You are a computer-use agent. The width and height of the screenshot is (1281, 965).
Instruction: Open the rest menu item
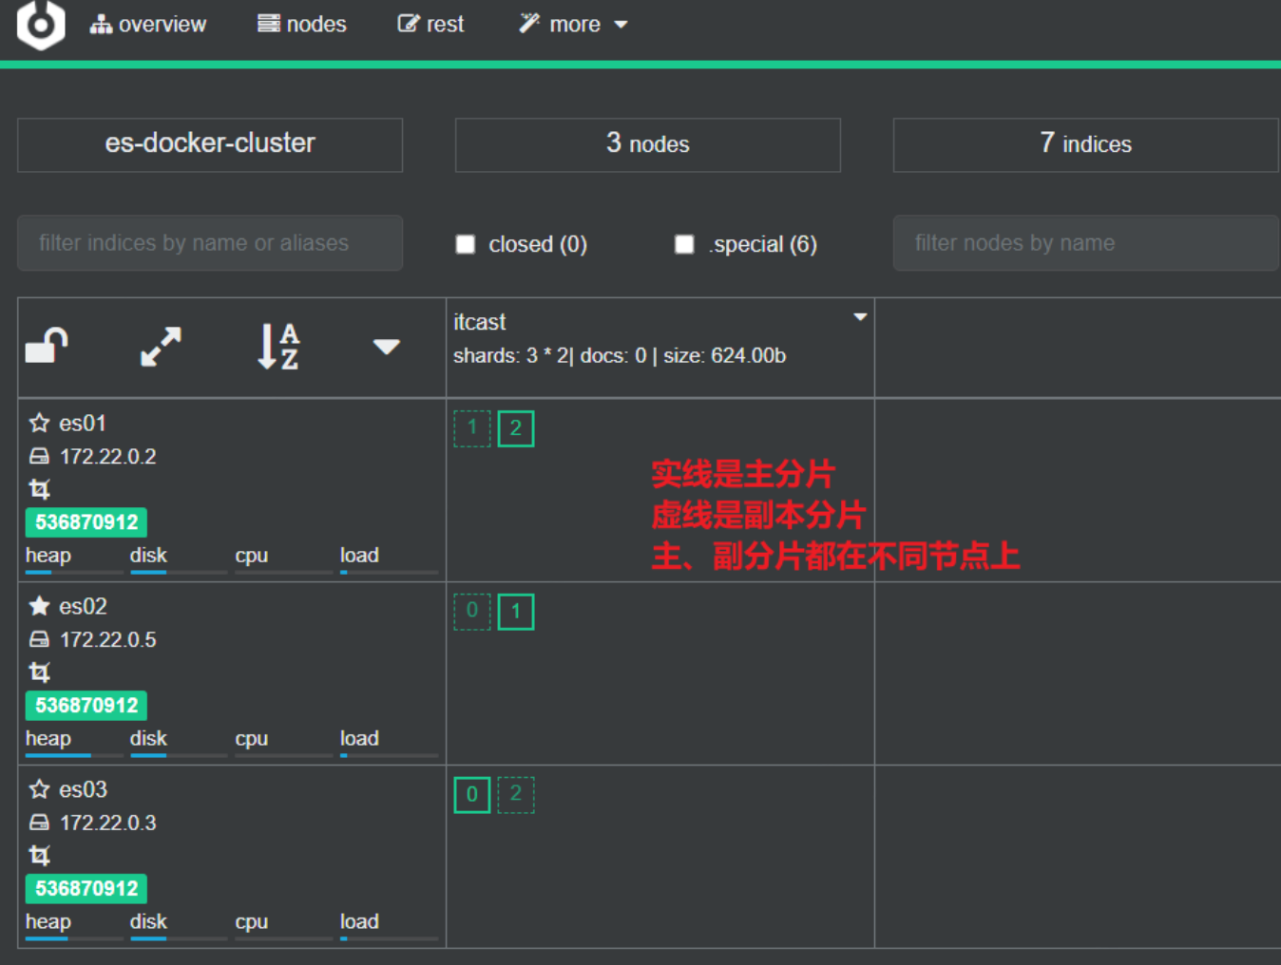click(x=430, y=25)
